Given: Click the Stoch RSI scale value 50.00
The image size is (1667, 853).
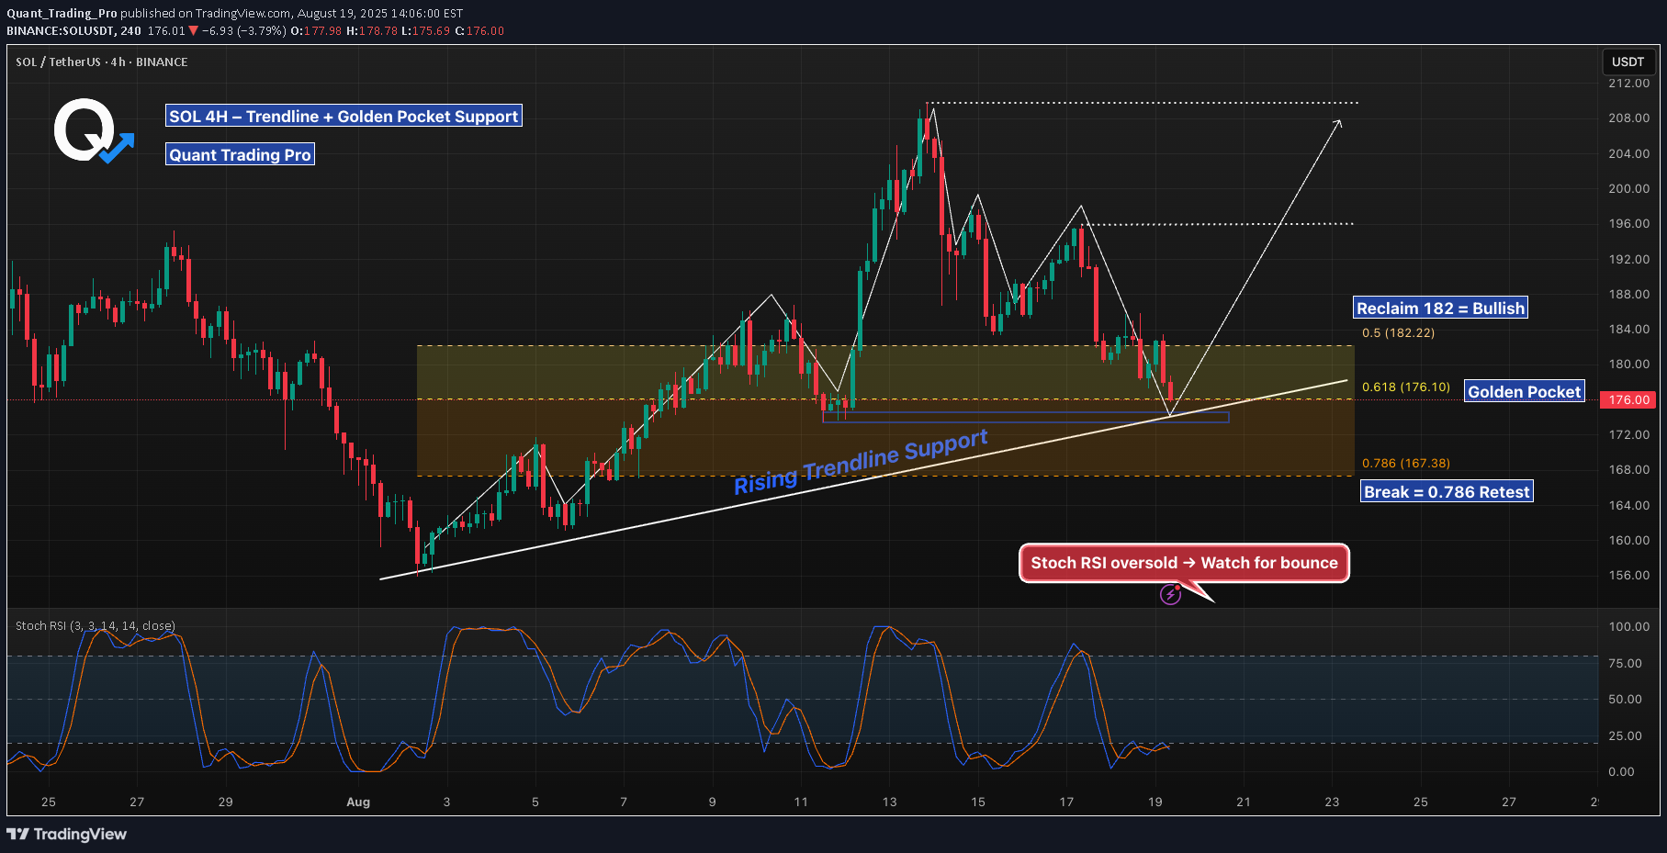Looking at the screenshot, I should click(1625, 699).
